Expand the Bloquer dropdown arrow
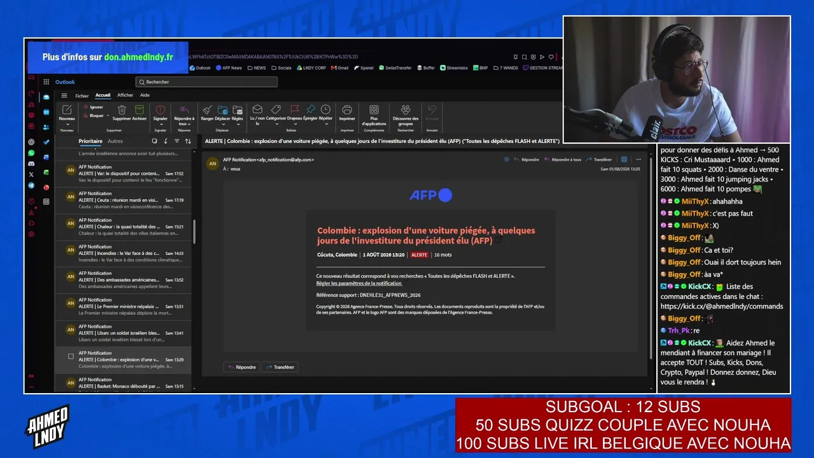 click(x=107, y=116)
